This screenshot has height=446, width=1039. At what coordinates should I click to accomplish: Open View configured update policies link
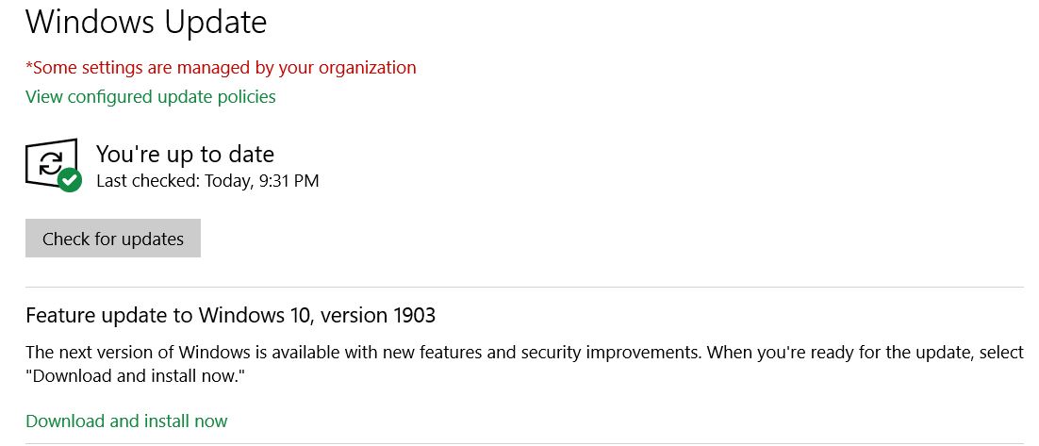point(151,97)
